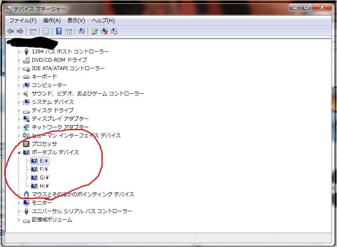Screen dimensions: 337x247
Task: Select the 1394 bus host controller icon
Action: pyautogui.click(x=26, y=52)
